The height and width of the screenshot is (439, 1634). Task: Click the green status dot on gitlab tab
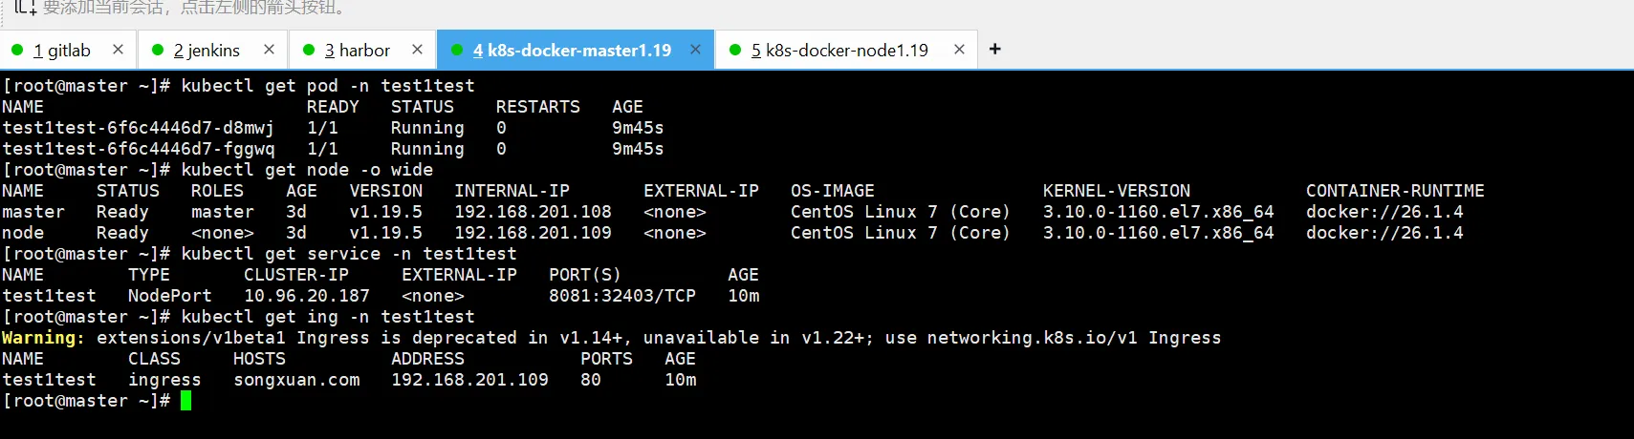pos(17,50)
